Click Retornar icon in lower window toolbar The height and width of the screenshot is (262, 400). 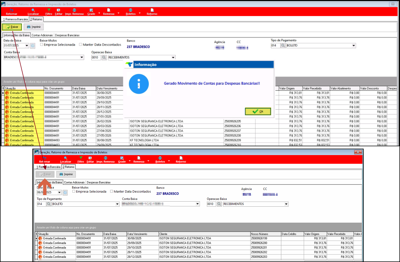point(44,158)
